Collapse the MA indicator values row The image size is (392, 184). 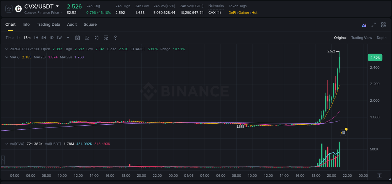(x=7, y=57)
